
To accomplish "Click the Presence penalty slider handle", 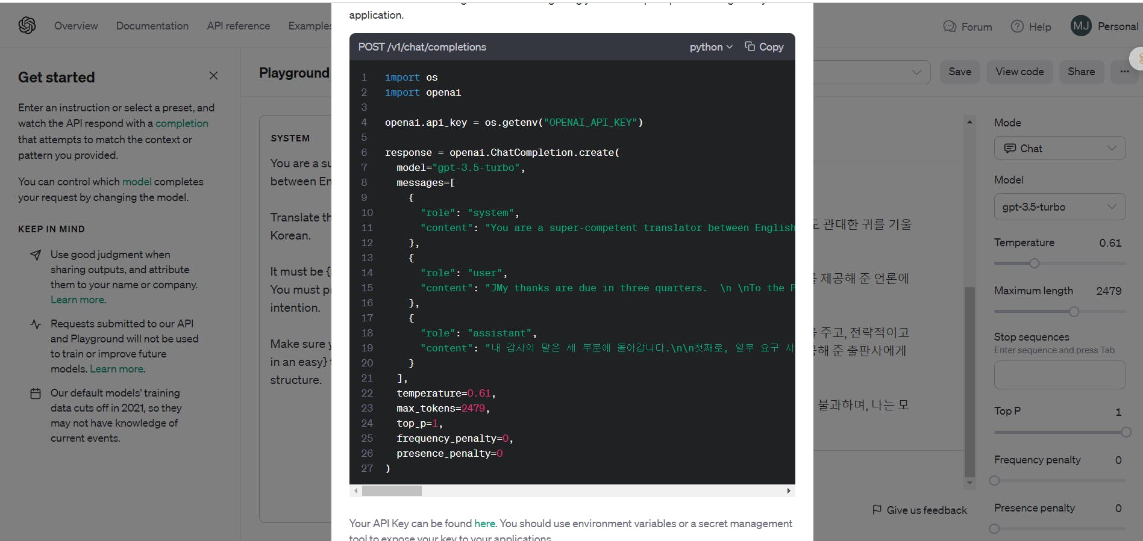I will click(x=995, y=528).
